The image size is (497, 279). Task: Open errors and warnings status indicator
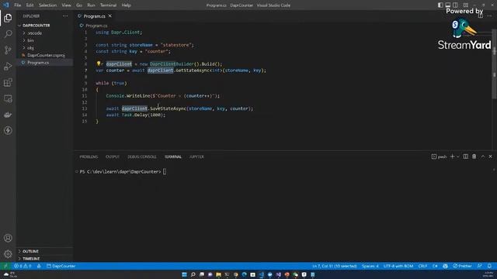[23, 266]
